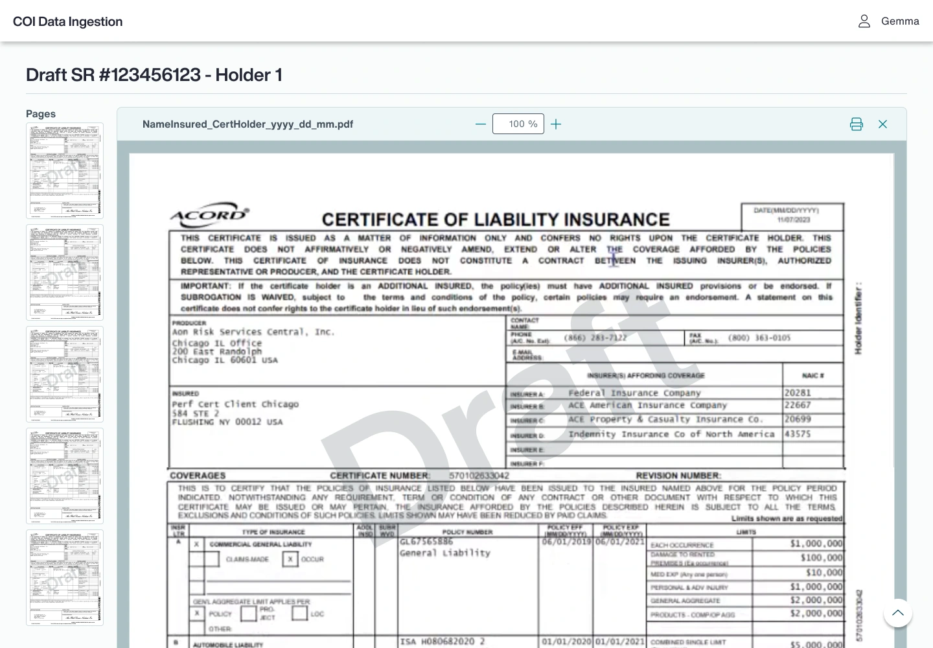Screen dimensions: 933x648
Task: Click certificate number 570102633042
Action: [479, 476]
